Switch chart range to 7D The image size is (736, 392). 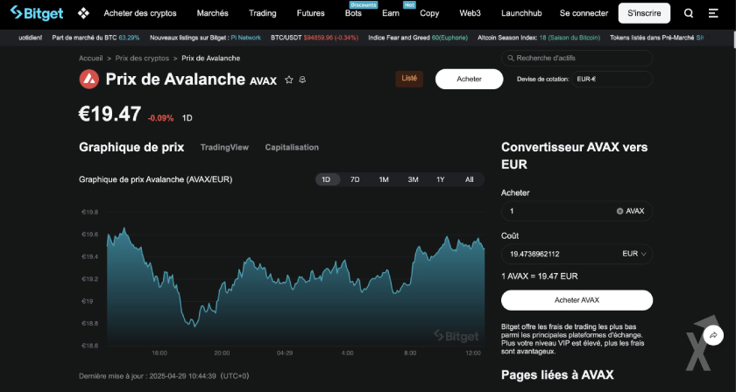click(x=355, y=179)
